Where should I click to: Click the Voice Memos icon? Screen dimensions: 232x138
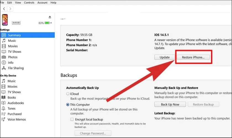[x=3, y=119]
